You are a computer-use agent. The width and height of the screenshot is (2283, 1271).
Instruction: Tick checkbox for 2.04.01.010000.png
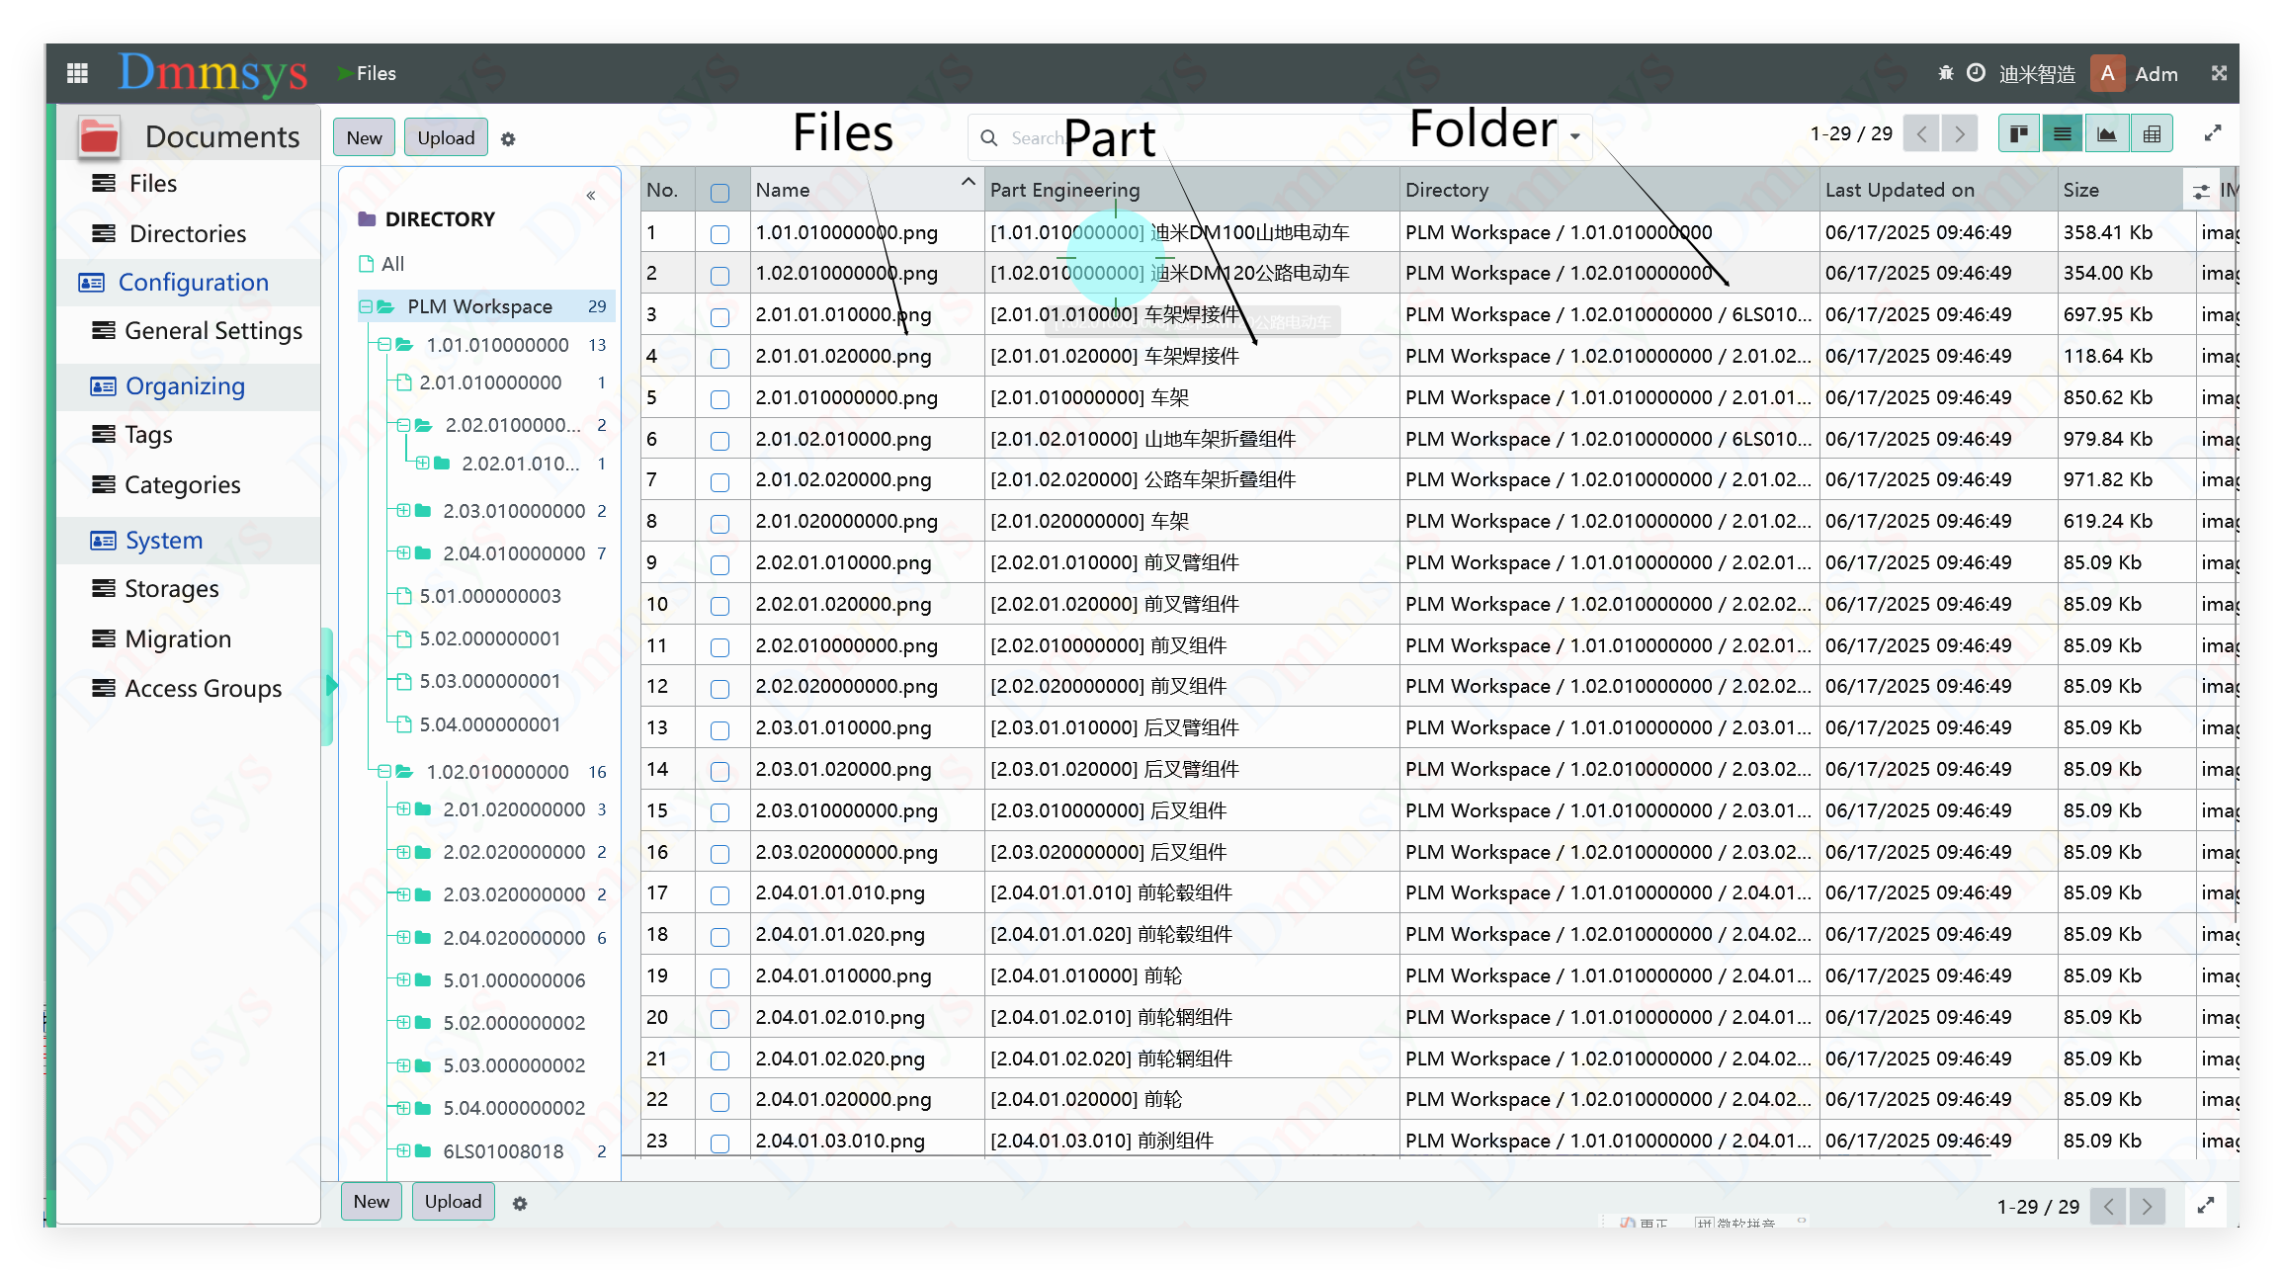(x=719, y=977)
